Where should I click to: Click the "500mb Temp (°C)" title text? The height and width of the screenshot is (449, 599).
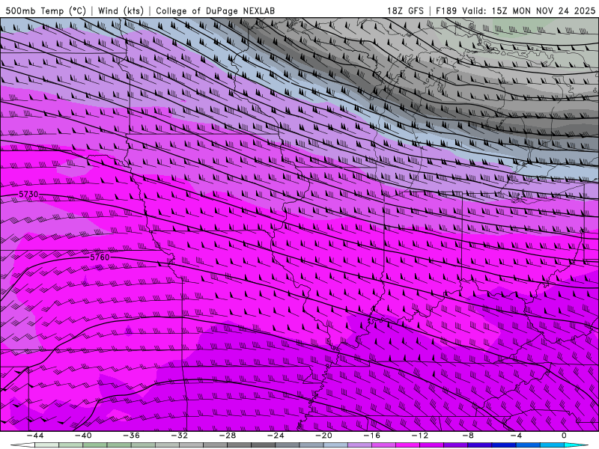tap(46, 11)
